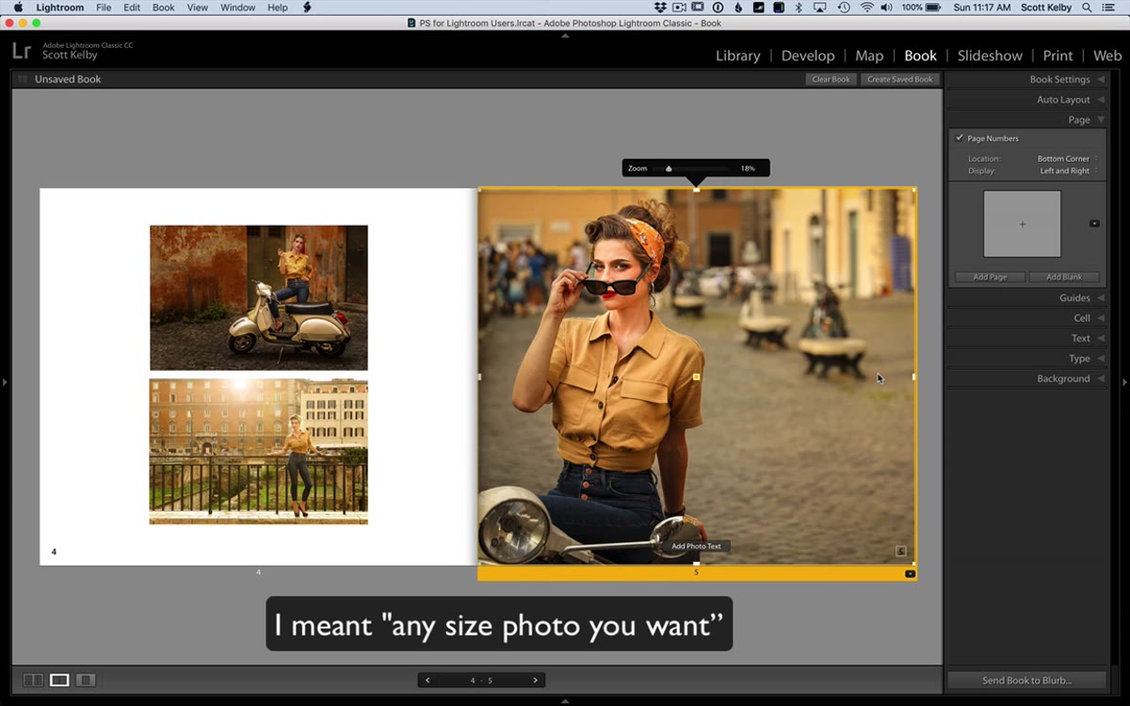1130x706 pixels.
Task: Click yellow center handle on photo
Action: [x=696, y=377]
